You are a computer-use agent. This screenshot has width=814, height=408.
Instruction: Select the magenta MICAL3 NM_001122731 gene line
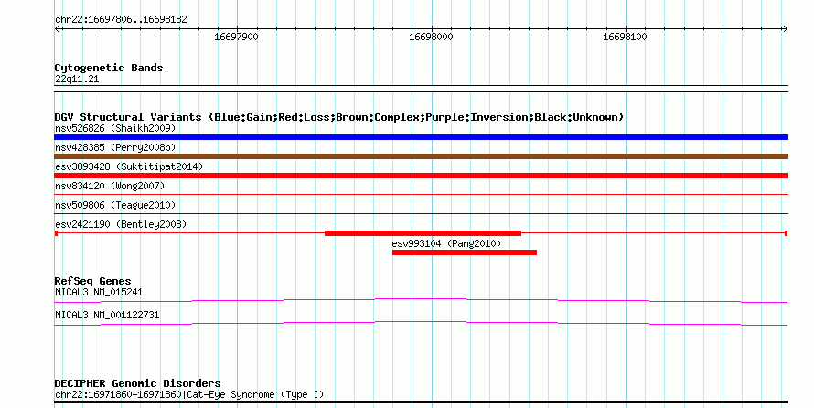click(x=421, y=324)
